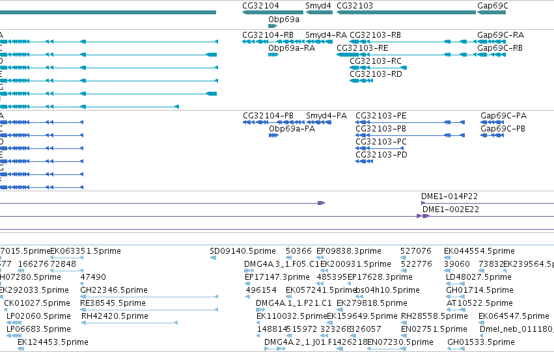
Task: Select the EK057241.5prime EST label
Action: coord(321,290)
